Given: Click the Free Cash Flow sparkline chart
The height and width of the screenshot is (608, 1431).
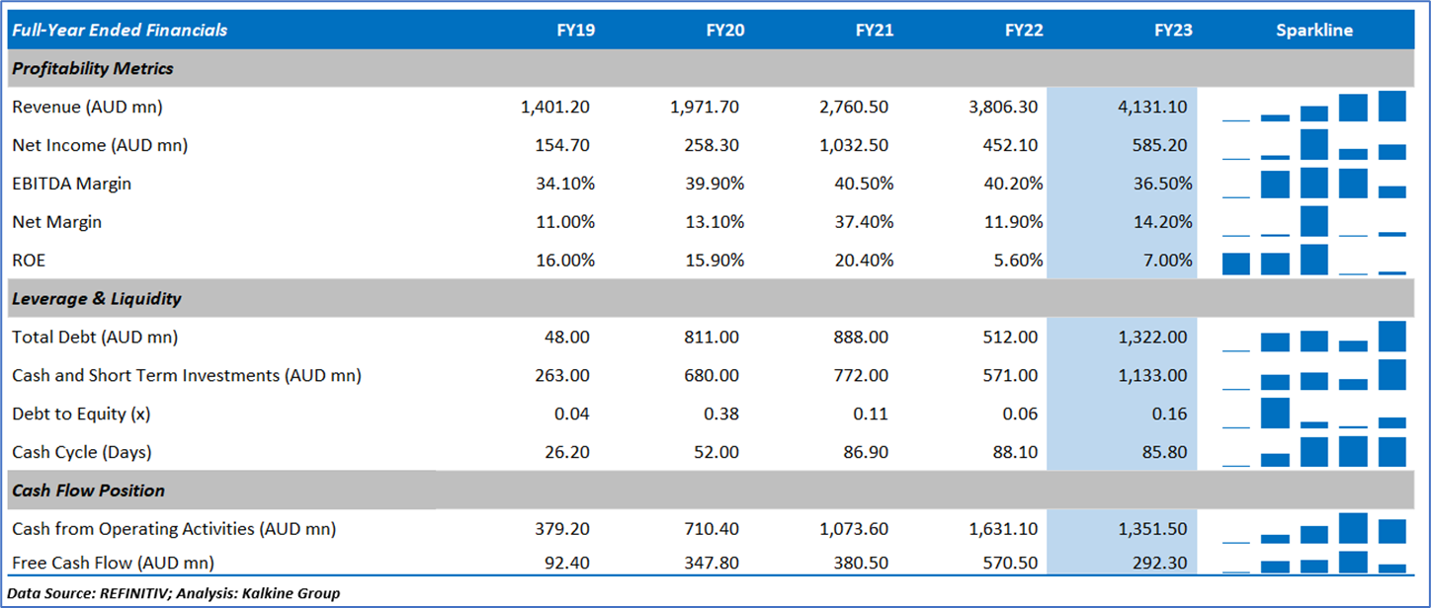Looking at the screenshot, I should pyautogui.click(x=1313, y=564).
